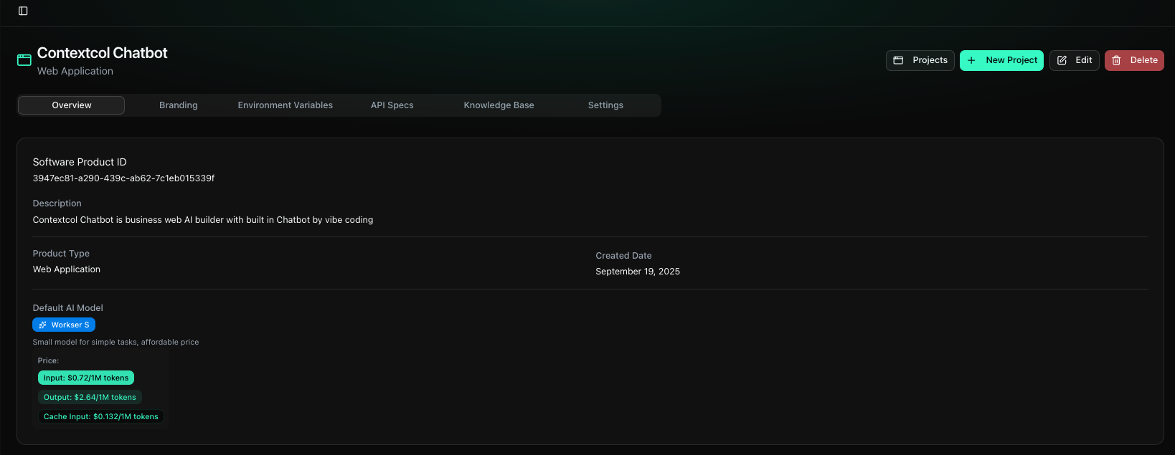
Task: Open the Projects list
Action: 920,60
